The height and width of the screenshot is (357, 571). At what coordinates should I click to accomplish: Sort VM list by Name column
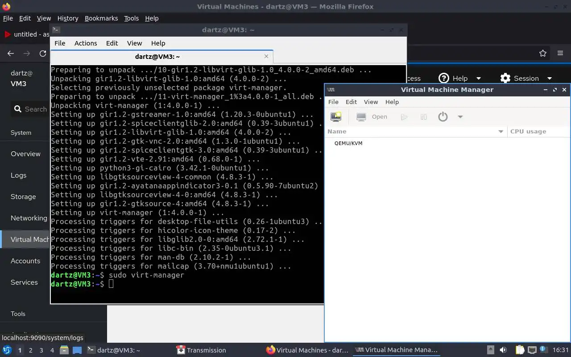pos(416,131)
